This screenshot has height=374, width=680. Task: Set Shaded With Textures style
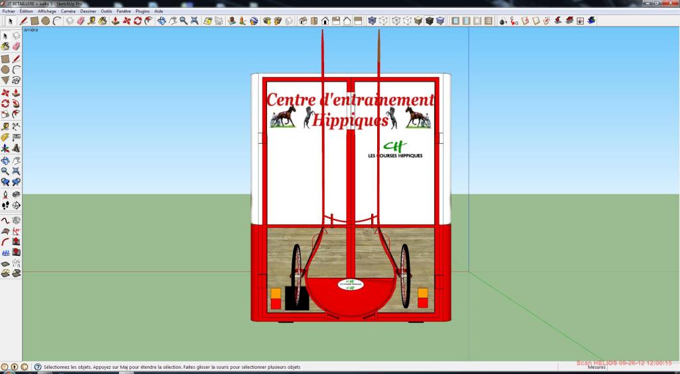tap(430, 21)
